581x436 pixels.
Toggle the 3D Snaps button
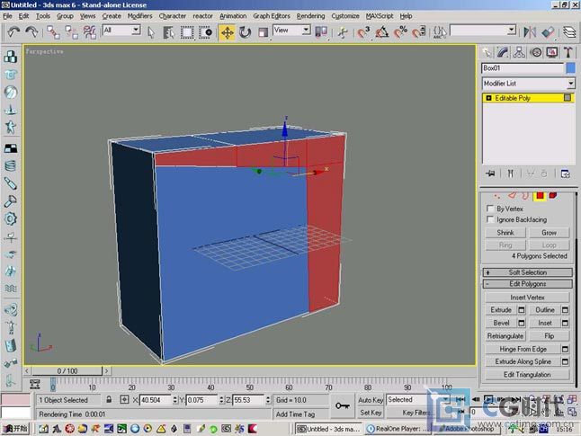click(x=364, y=32)
